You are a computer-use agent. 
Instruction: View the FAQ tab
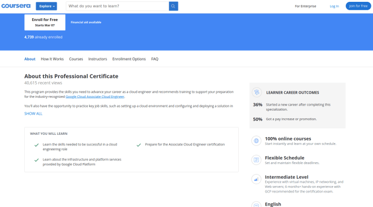tap(155, 59)
